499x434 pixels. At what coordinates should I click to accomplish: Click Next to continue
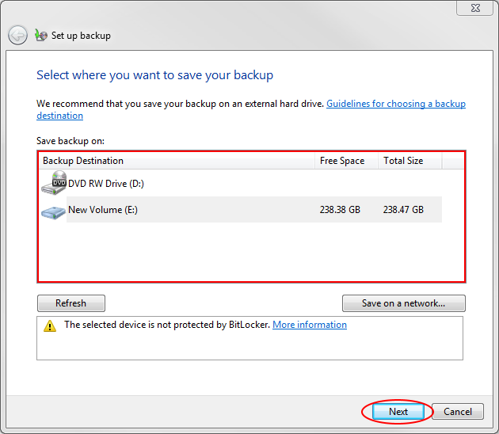click(x=398, y=411)
